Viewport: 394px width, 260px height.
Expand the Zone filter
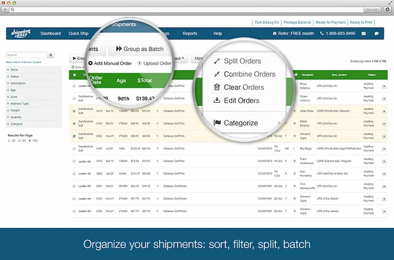point(33,97)
